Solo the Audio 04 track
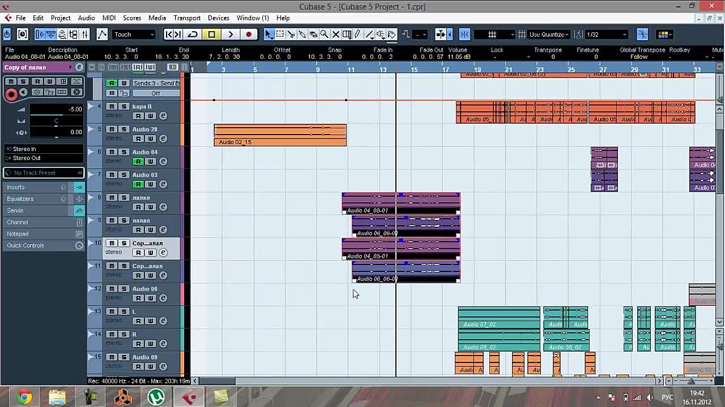 click(x=123, y=151)
